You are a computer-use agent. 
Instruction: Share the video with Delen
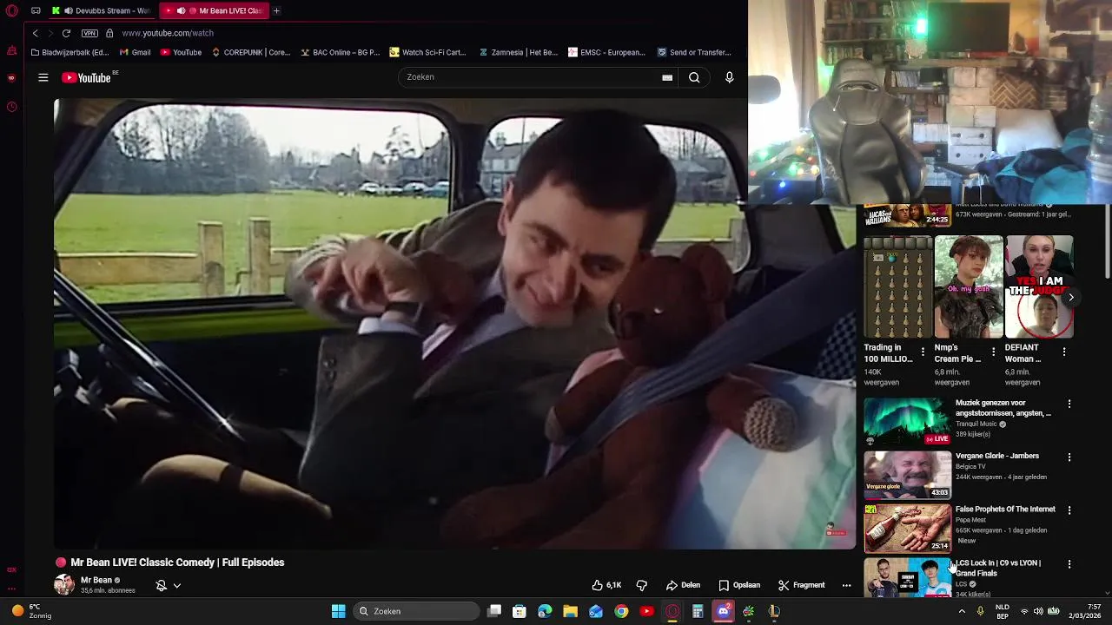click(683, 585)
